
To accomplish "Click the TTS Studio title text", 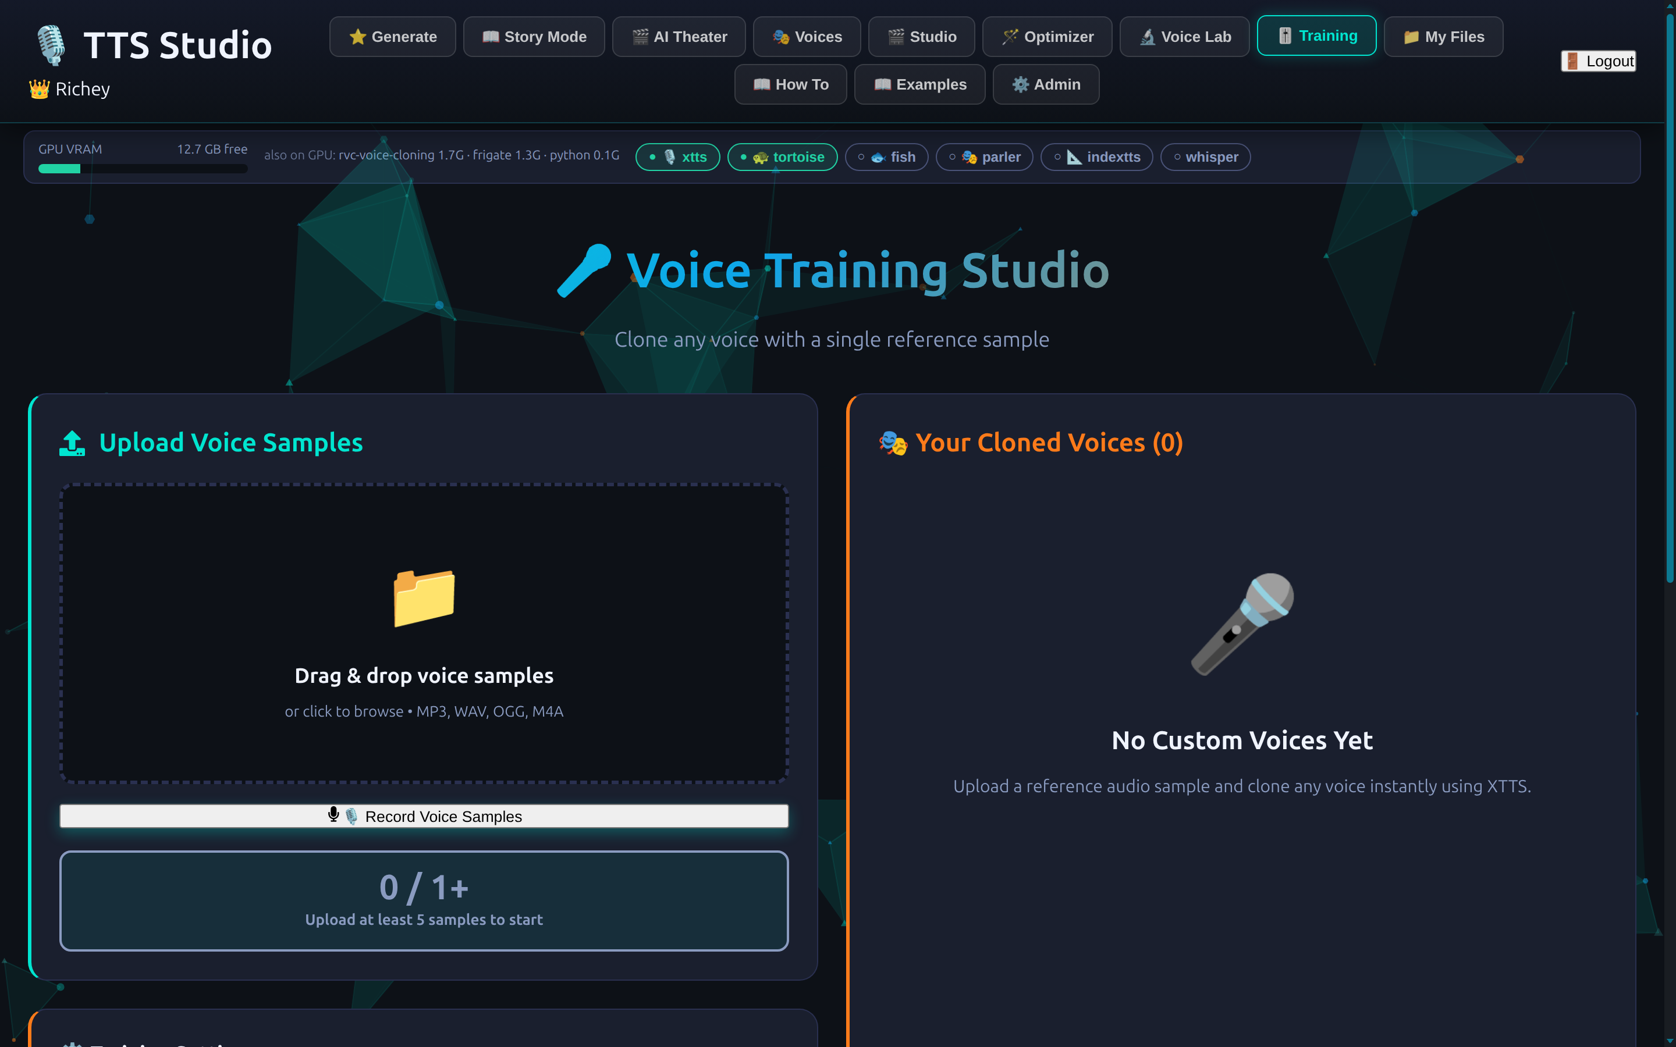I will pos(178,45).
